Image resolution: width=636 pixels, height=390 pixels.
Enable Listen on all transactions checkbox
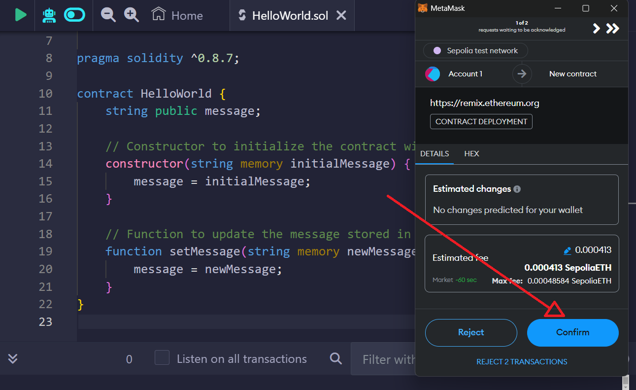162,358
